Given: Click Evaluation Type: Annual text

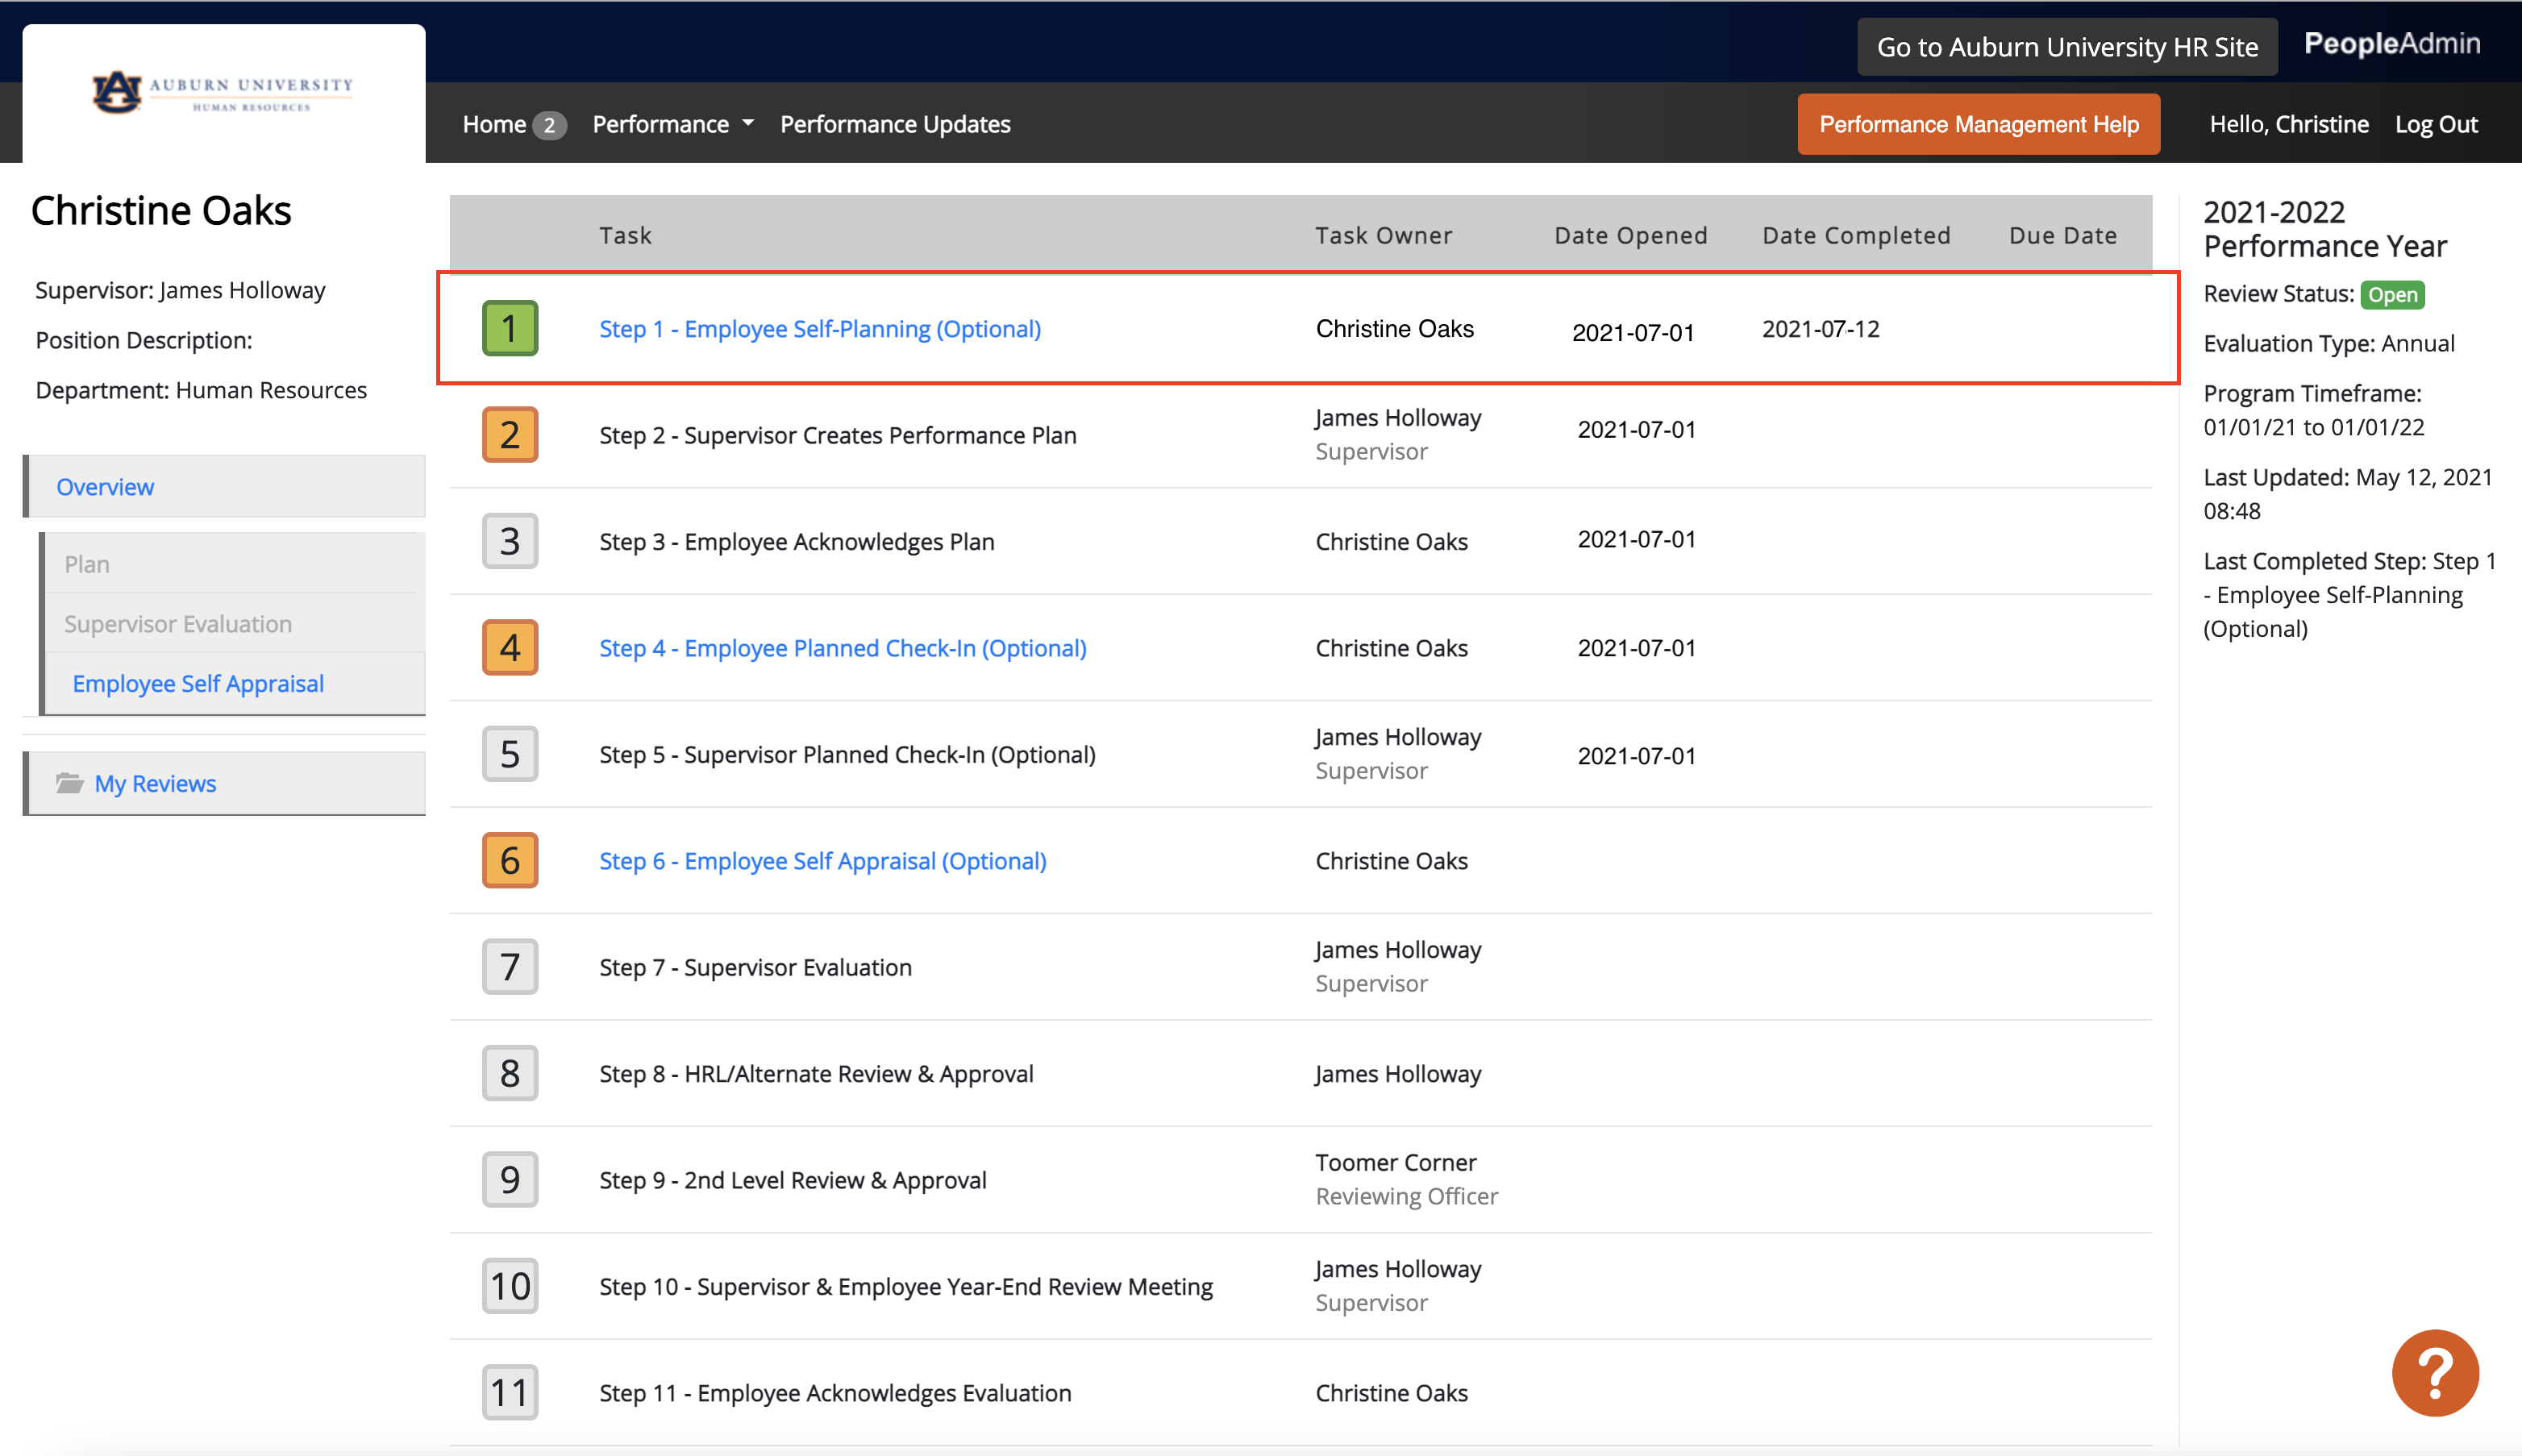Looking at the screenshot, I should click(2329, 344).
